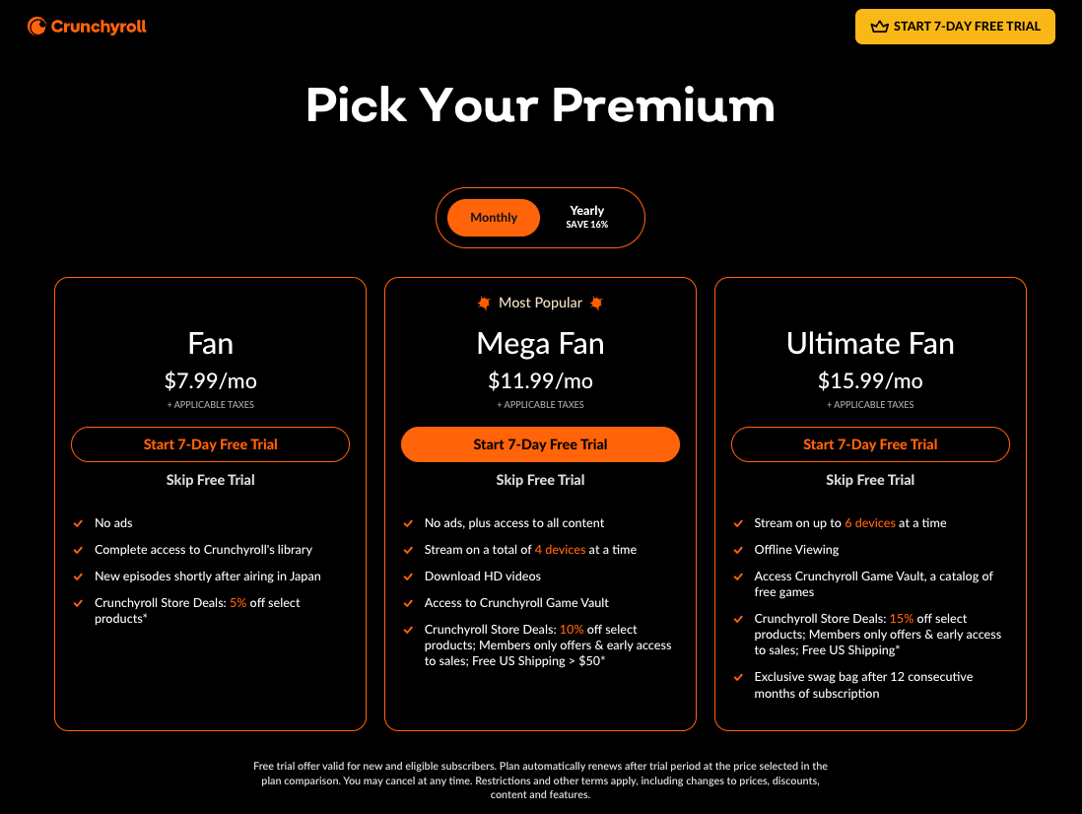The image size is (1082, 814).
Task: Start 7-Day Free Trial for Mega Fan
Action: (540, 444)
